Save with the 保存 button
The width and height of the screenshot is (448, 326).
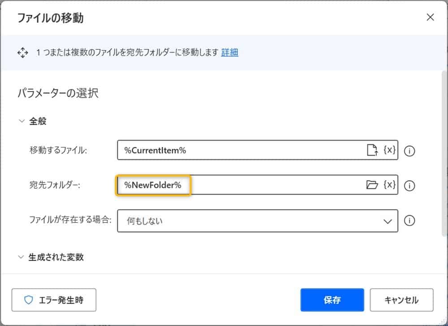coord(332,300)
